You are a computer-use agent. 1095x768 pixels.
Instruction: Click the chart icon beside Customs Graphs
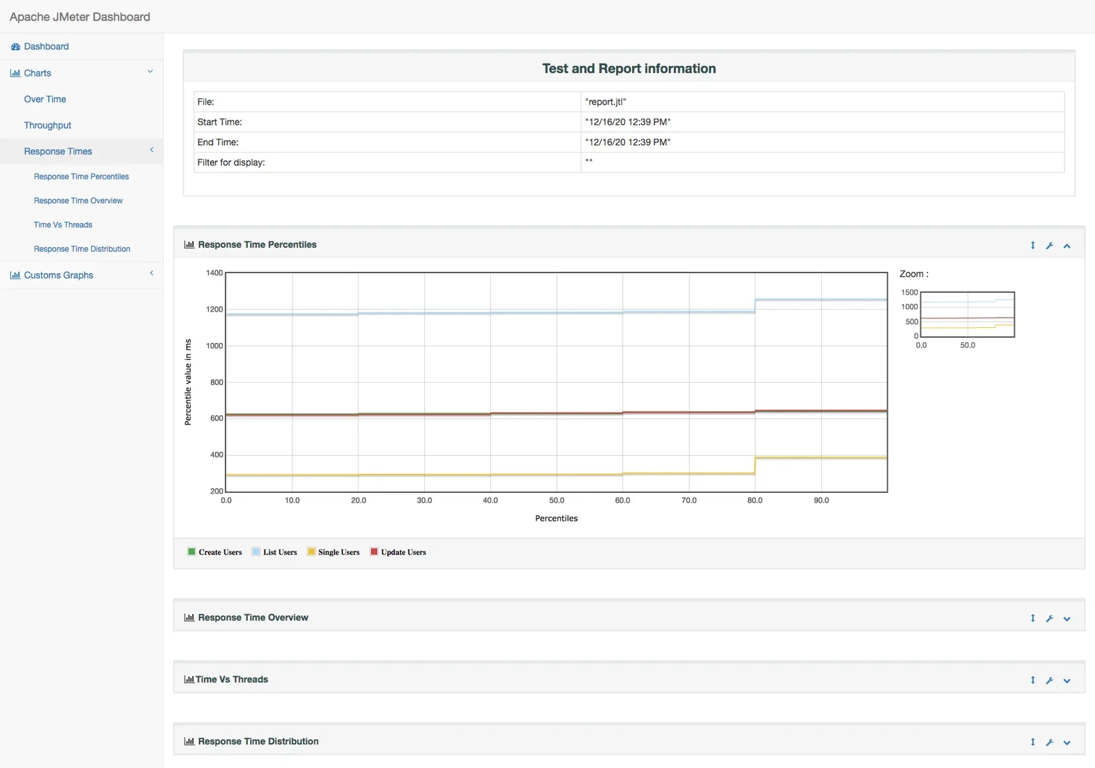[15, 275]
